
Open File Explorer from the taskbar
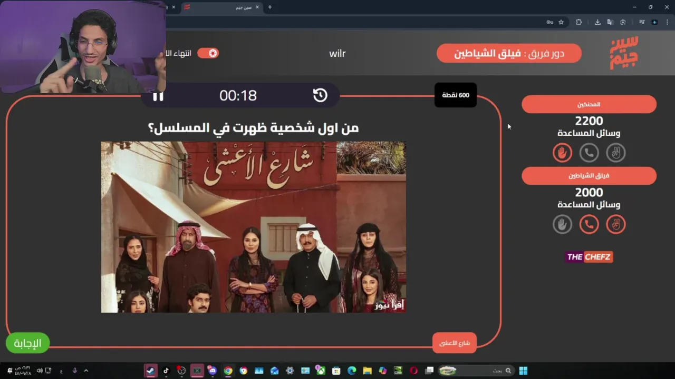coord(368,371)
